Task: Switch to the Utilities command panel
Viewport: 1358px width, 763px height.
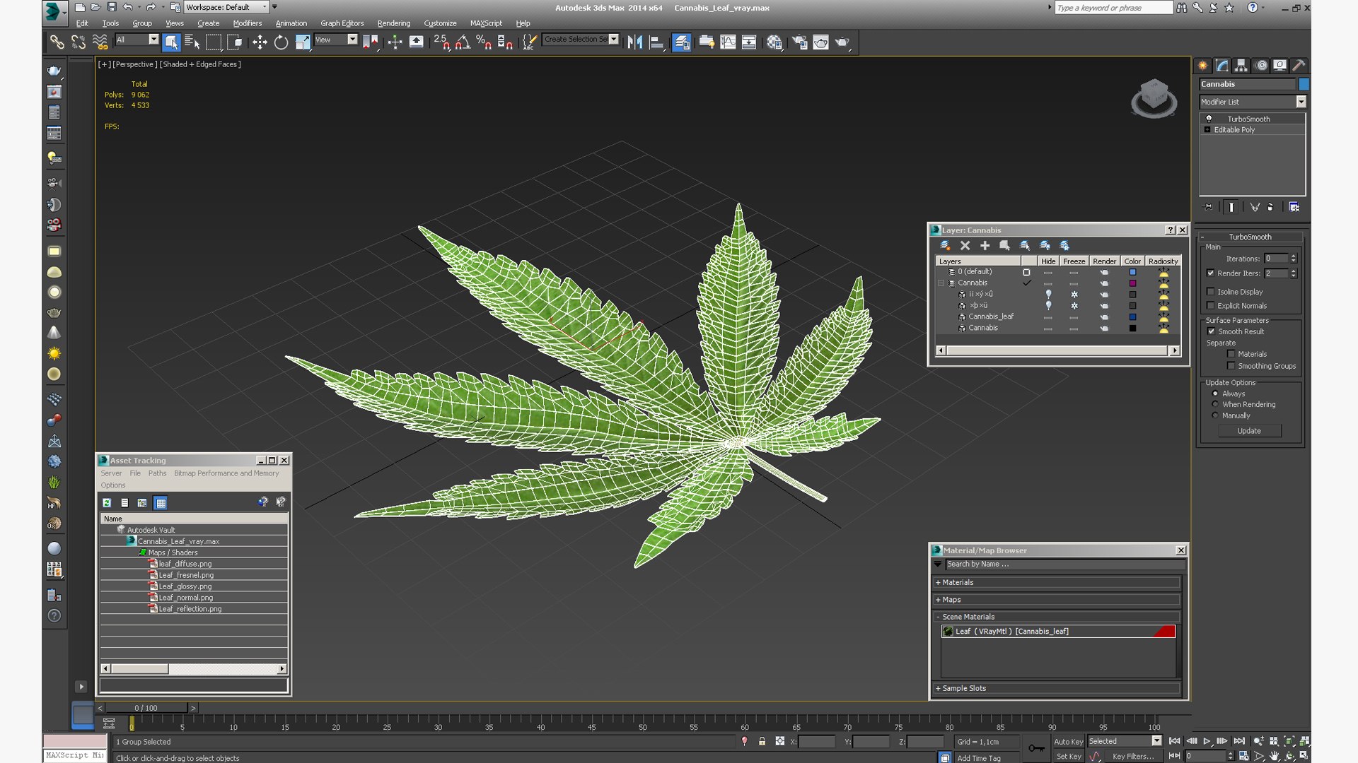Action: (x=1299, y=66)
